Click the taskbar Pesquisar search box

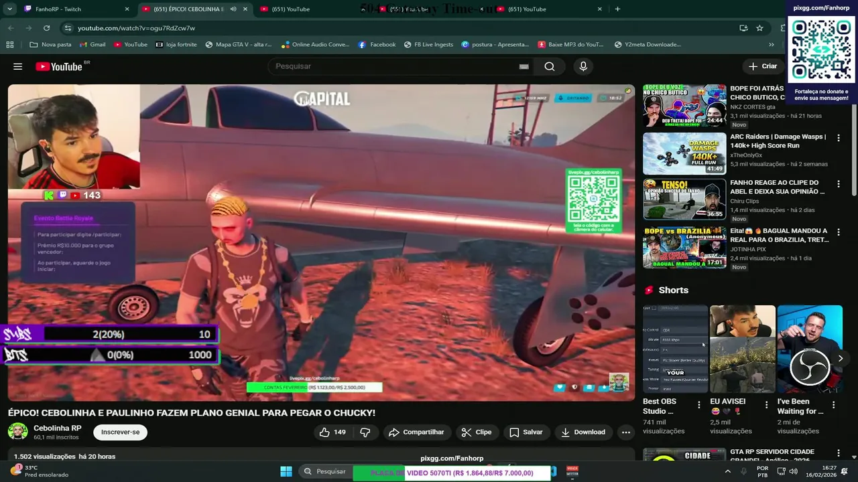tap(325, 472)
